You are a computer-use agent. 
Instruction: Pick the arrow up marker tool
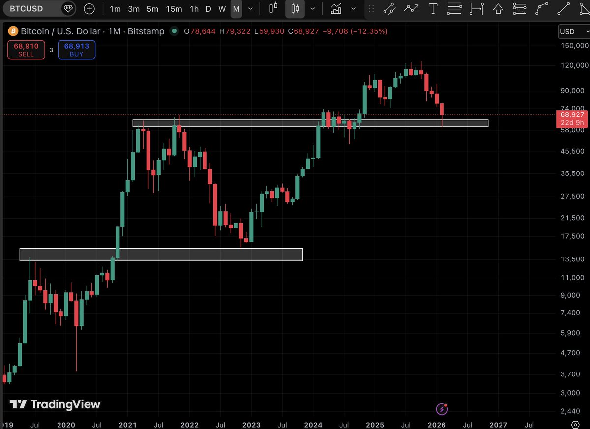point(498,9)
